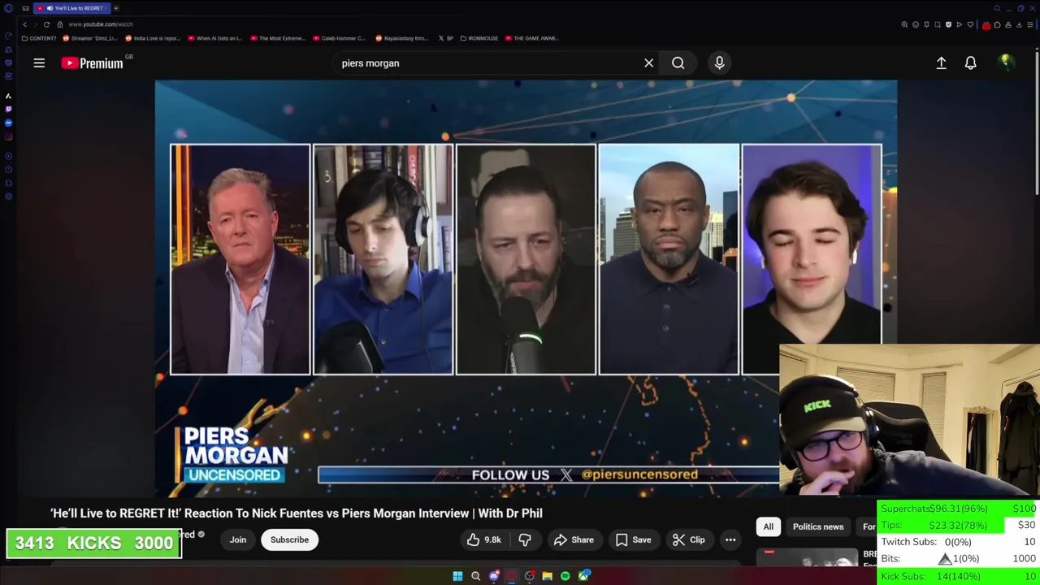This screenshot has height=585, width=1040.
Task: Select the 'All' filter chip
Action: click(768, 526)
